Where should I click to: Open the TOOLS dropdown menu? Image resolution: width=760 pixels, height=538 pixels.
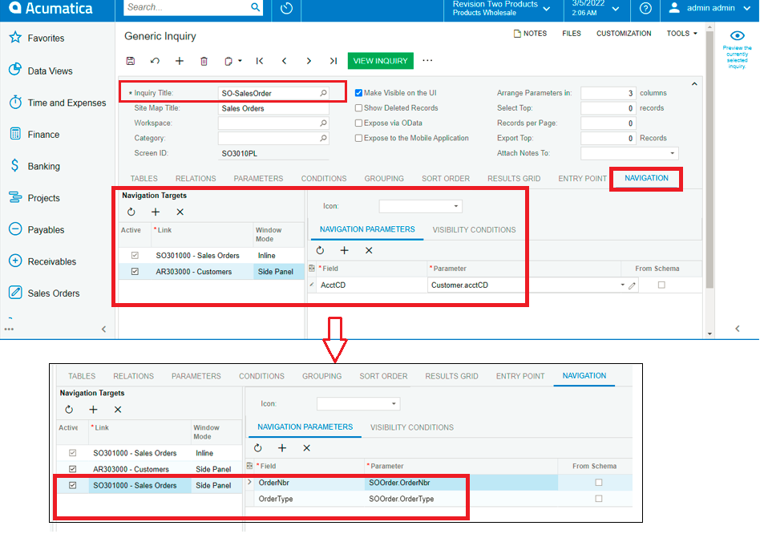tap(681, 34)
